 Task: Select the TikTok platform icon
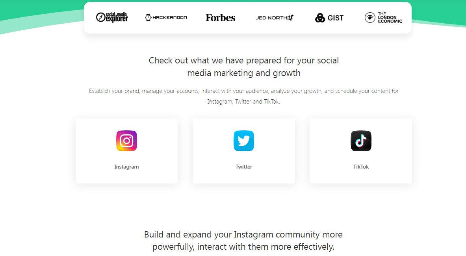point(360,141)
